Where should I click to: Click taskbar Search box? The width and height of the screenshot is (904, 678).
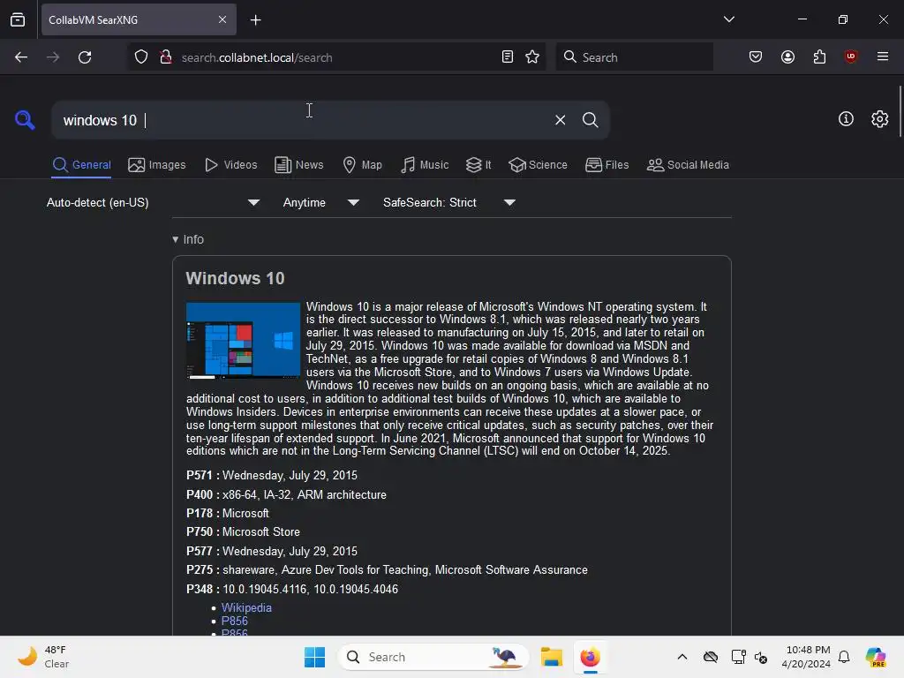(433, 657)
